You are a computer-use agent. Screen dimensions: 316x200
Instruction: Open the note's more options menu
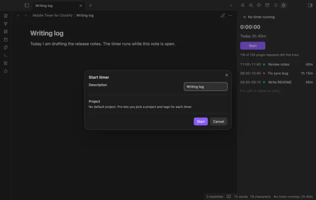coord(230,15)
